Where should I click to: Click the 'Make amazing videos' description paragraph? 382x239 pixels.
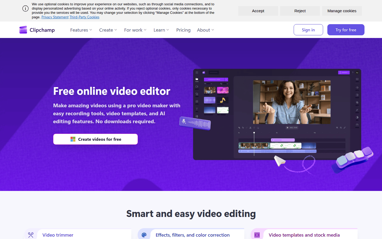[x=117, y=113]
